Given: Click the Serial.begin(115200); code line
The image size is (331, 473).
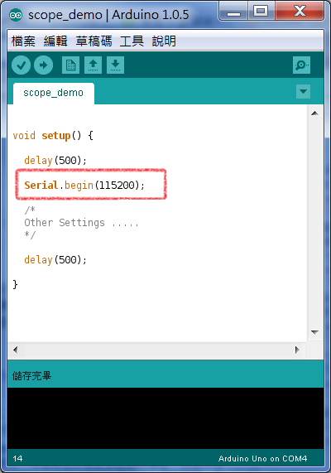Looking at the screenshot, I should (84, 185).
